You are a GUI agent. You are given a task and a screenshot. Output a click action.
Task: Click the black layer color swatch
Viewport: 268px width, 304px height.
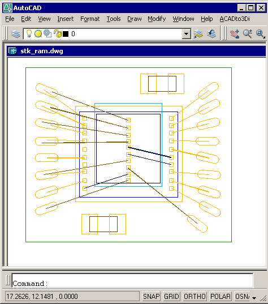(x=66, y=34)
